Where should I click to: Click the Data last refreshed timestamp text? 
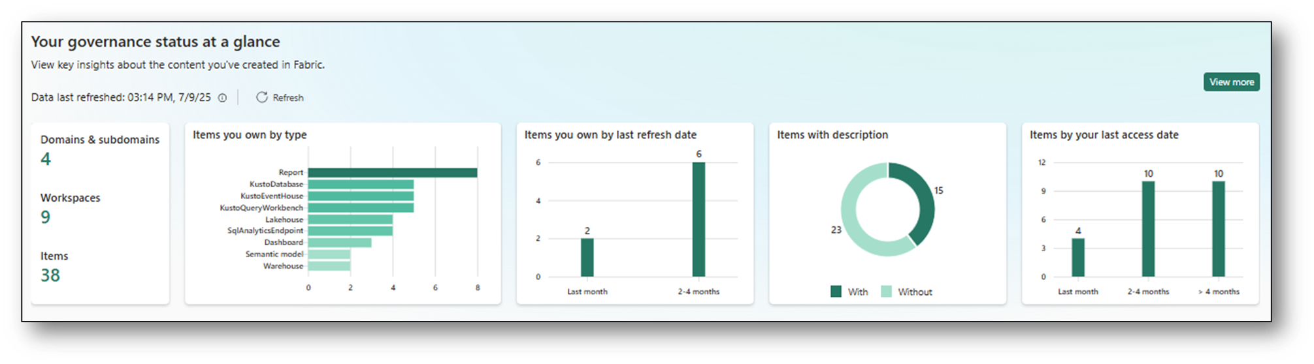[121, 97]
